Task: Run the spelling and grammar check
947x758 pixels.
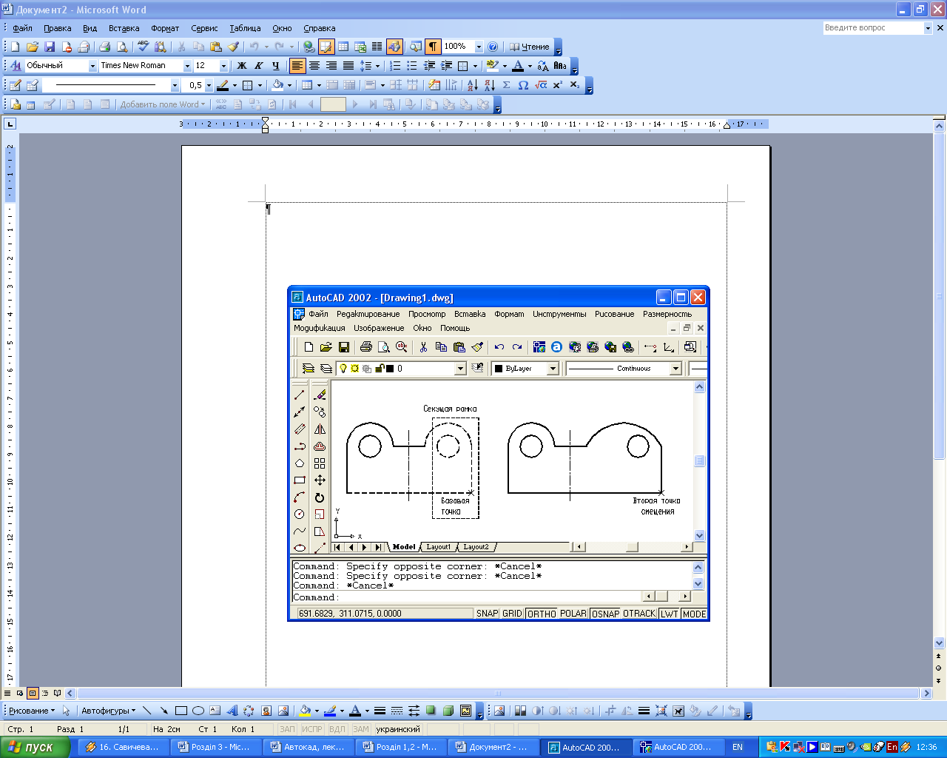Action: pyautogui.click(x=144, y=47)
